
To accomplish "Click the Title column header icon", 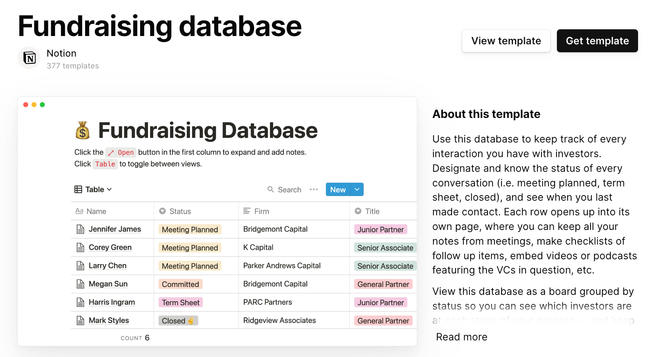I will click(358, 211).
